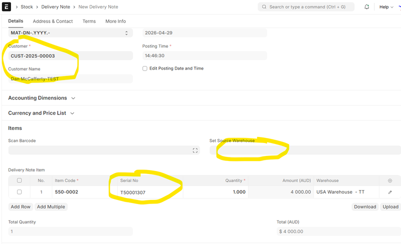
Task: Click row number 1 cell
Action: pyautogui.click(x=41, y=192)
